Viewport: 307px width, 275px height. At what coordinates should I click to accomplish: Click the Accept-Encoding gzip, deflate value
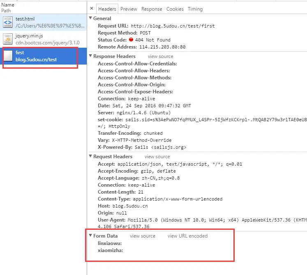[158, 171]
